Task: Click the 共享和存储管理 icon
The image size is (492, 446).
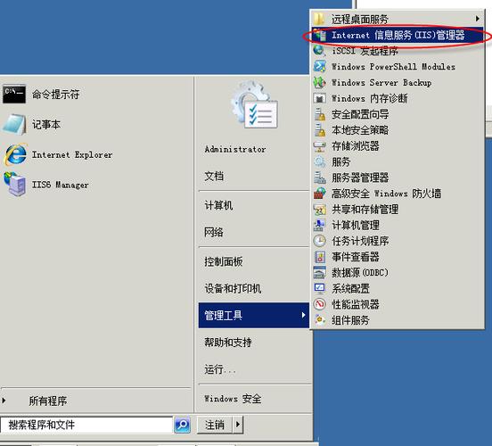Action: (319, 210)
